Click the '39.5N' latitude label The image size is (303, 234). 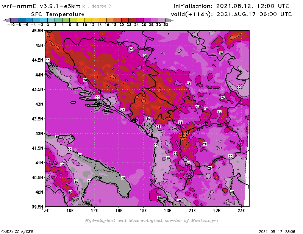click(x=37, y=207)
